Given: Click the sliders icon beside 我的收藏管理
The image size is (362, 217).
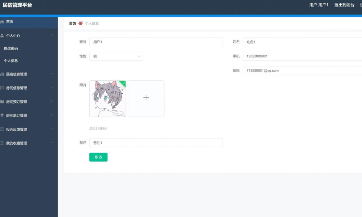Looking at the screenshot, I should (2, 143).
